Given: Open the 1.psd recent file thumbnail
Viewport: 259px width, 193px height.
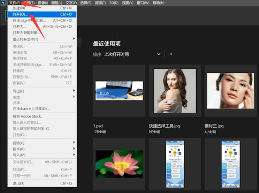Looking at the screenshot, I should click(x=119, y=91).
